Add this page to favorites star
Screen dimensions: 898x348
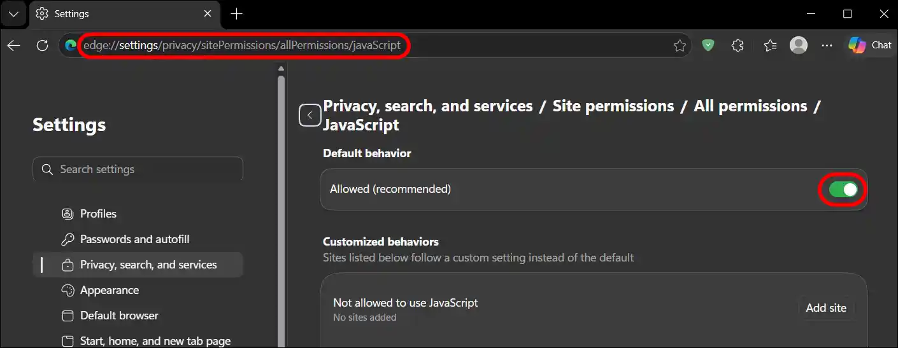click(680, 46)
